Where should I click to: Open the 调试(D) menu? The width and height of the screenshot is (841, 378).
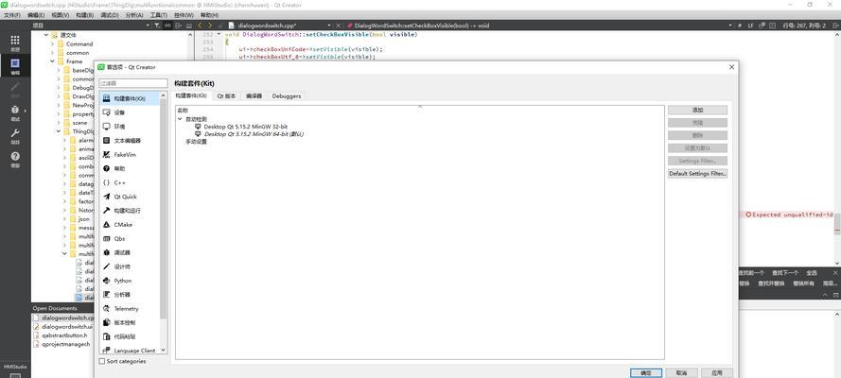pyautogui.click(x=109, y=15)
